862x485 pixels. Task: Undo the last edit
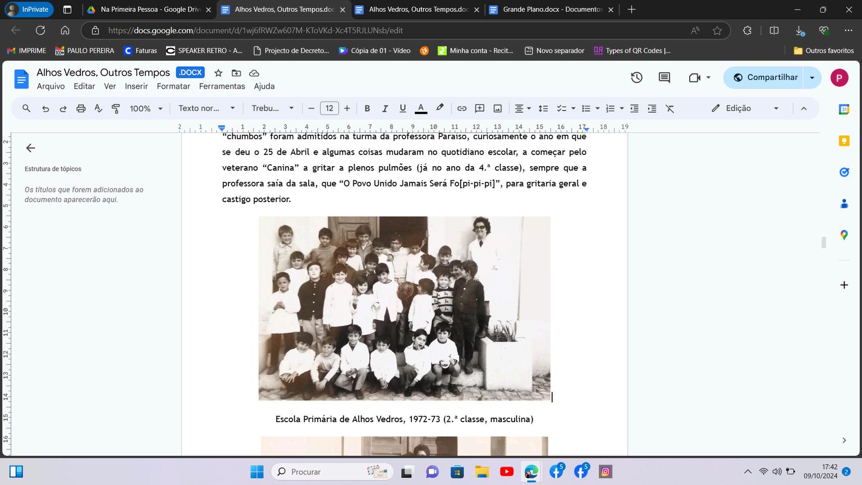(45, 108)
